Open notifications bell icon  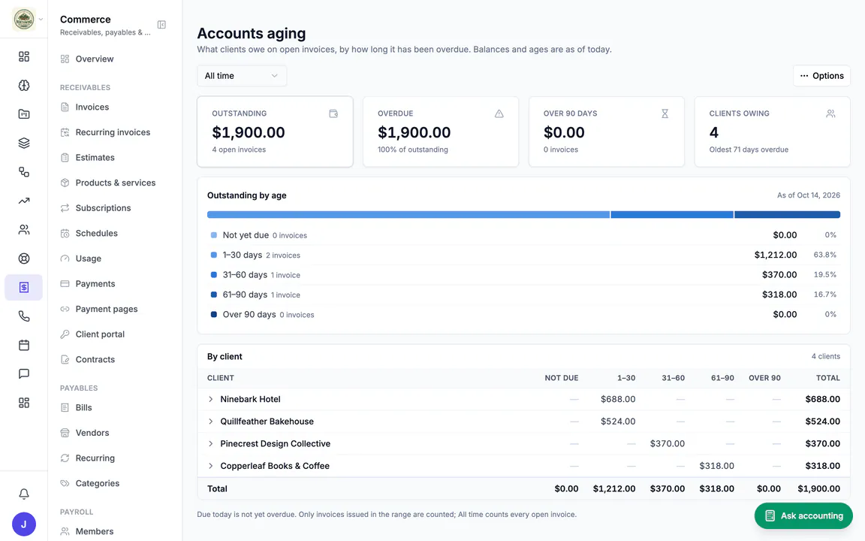pos(24,494)
